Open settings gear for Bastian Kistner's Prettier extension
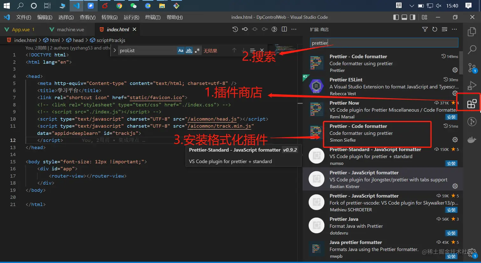481x263 pixels. click(455, 186)
